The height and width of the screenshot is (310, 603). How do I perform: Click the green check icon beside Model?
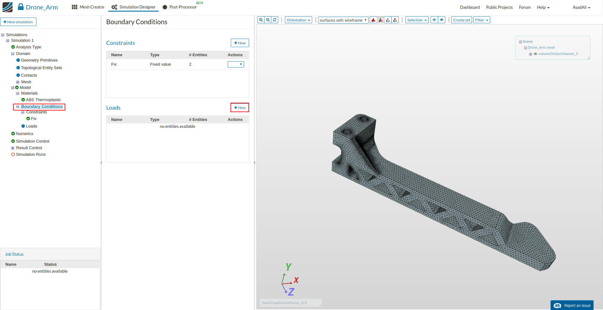coord(17,88)
